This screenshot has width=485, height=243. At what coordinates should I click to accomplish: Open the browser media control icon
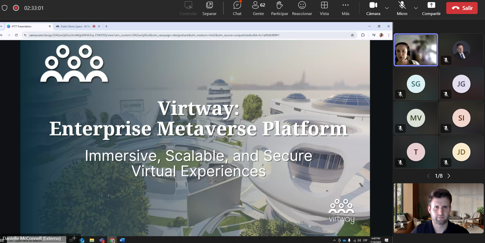374,35
